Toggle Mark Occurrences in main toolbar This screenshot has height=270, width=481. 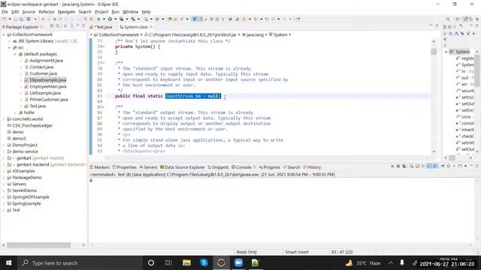point(195,19)
